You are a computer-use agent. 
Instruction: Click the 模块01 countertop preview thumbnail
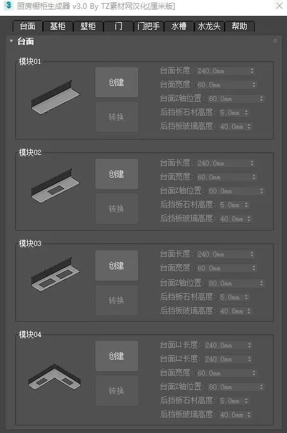coord(56,97)
